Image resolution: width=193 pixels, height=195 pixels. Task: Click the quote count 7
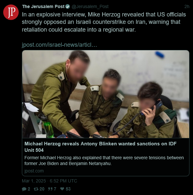(55, 189)
